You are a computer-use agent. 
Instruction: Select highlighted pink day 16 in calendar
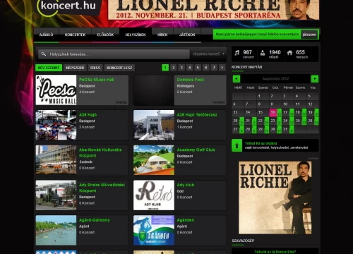273,112
